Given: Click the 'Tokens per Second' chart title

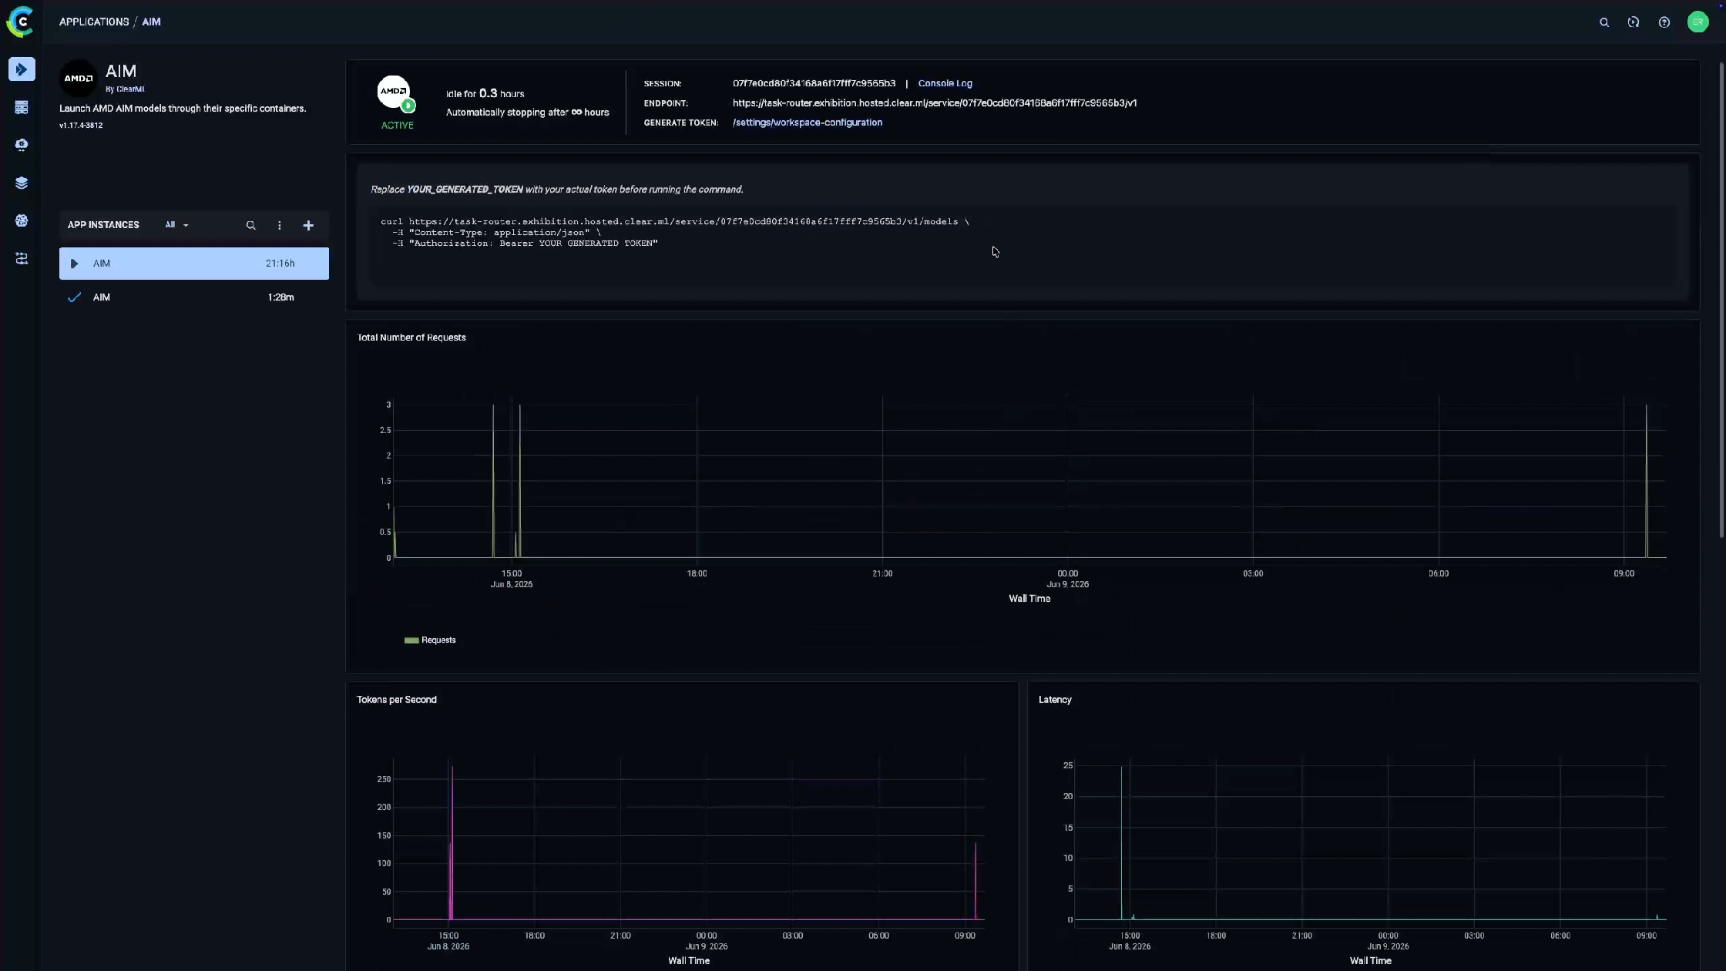Looking at the screenshot, I should pyautogui.click(x=397, y=700).
